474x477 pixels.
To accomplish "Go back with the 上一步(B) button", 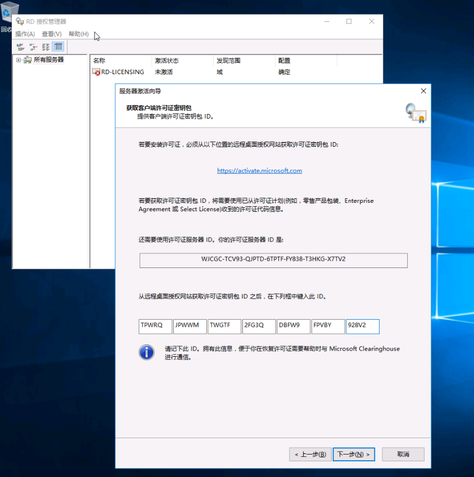I will [310, 454].
